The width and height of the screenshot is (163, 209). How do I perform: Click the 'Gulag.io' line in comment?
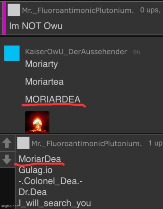pos(36,170)
